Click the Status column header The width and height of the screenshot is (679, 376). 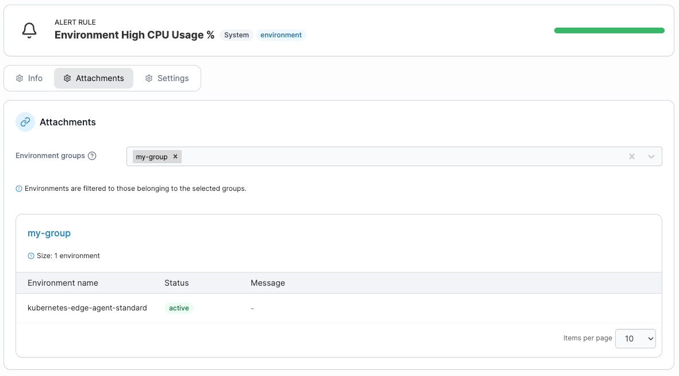coord(177,283)
